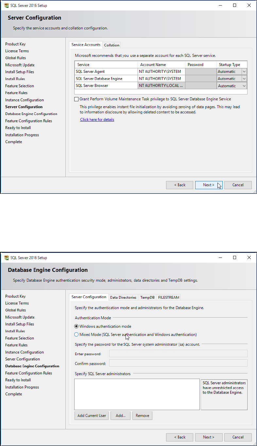This screenshot has width=257, height=446.
Task: Click Add Current User button
Action: click(92, 416)
